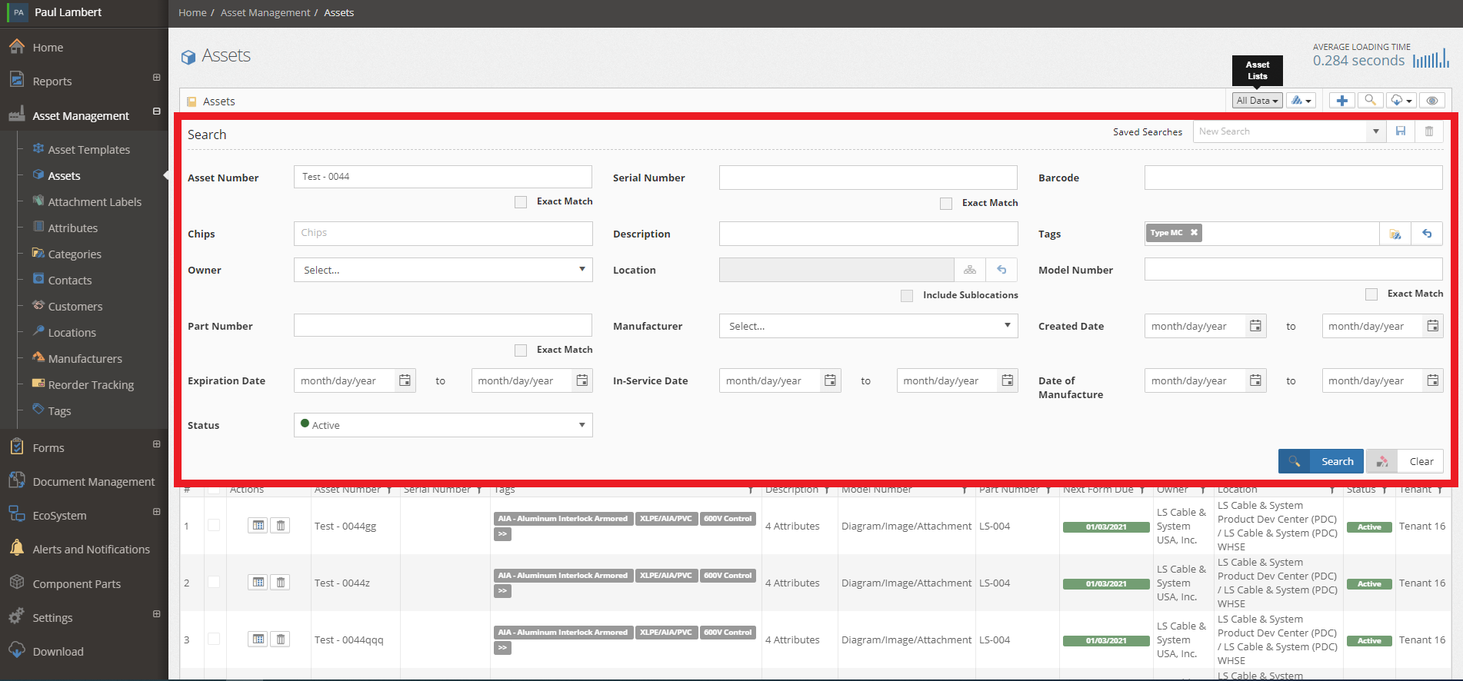Save the current search with disk icon

tap(1401, 131)
